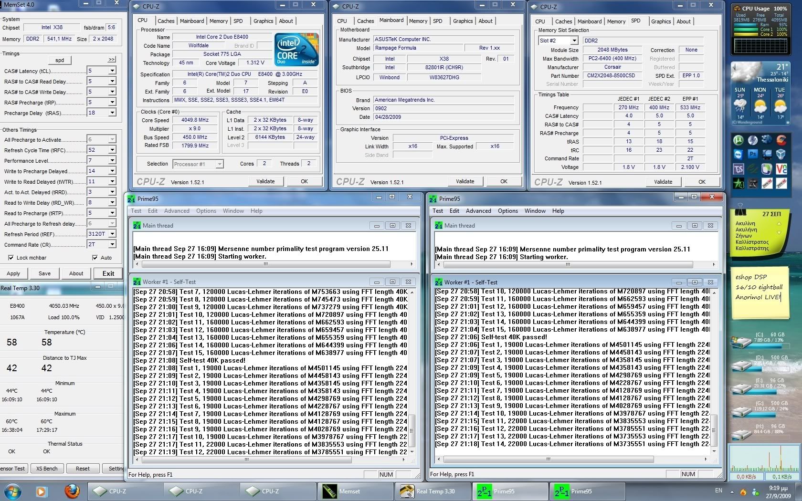Click horizontal scrollbar in left Prime95 Main thread
Screen dimensions: 802x501
click(x=274, y=264)
